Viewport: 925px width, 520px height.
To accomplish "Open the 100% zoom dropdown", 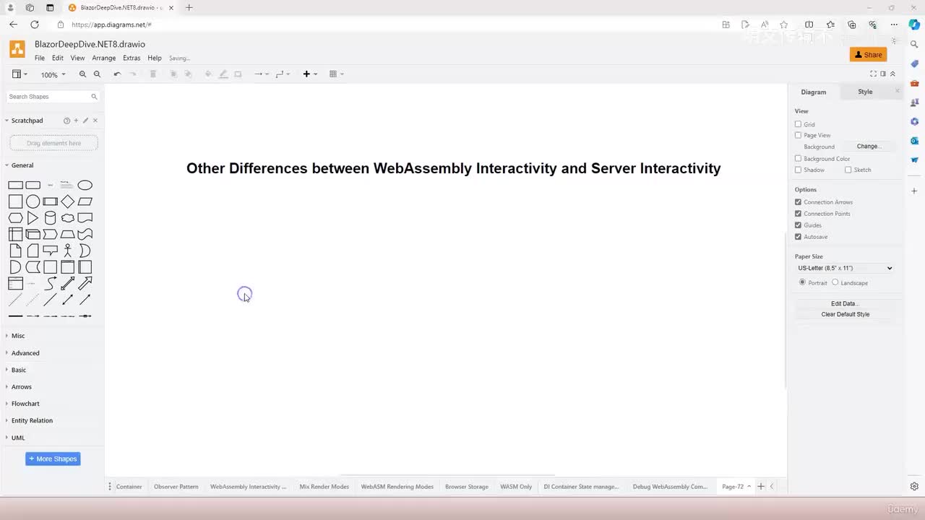I will coord(53,75).
